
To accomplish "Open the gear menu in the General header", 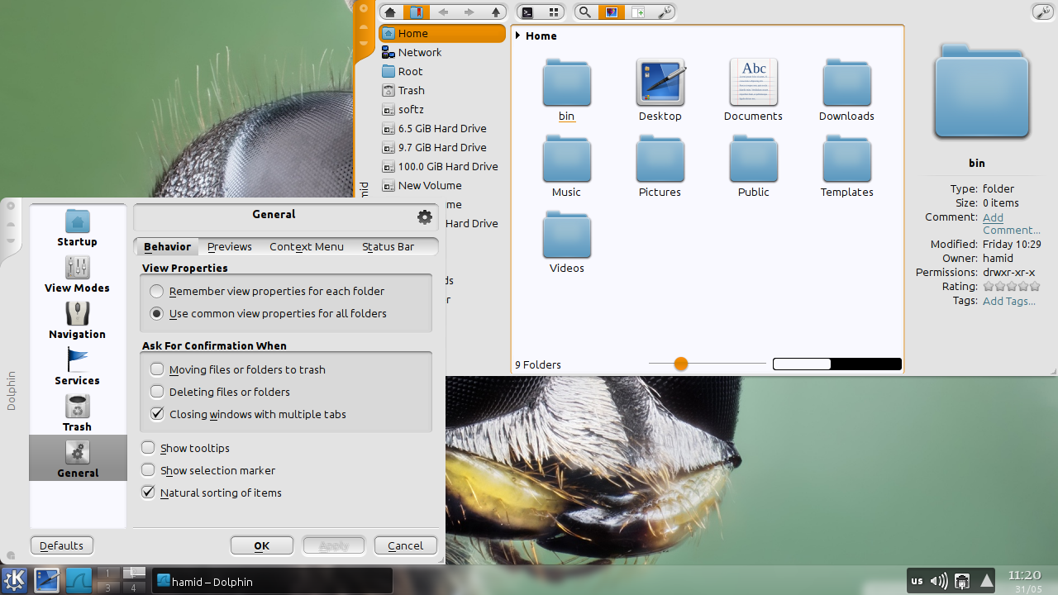I will [425, 217].
